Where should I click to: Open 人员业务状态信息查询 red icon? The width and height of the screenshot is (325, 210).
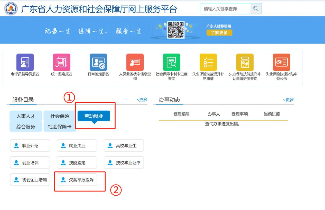point(135,62)
